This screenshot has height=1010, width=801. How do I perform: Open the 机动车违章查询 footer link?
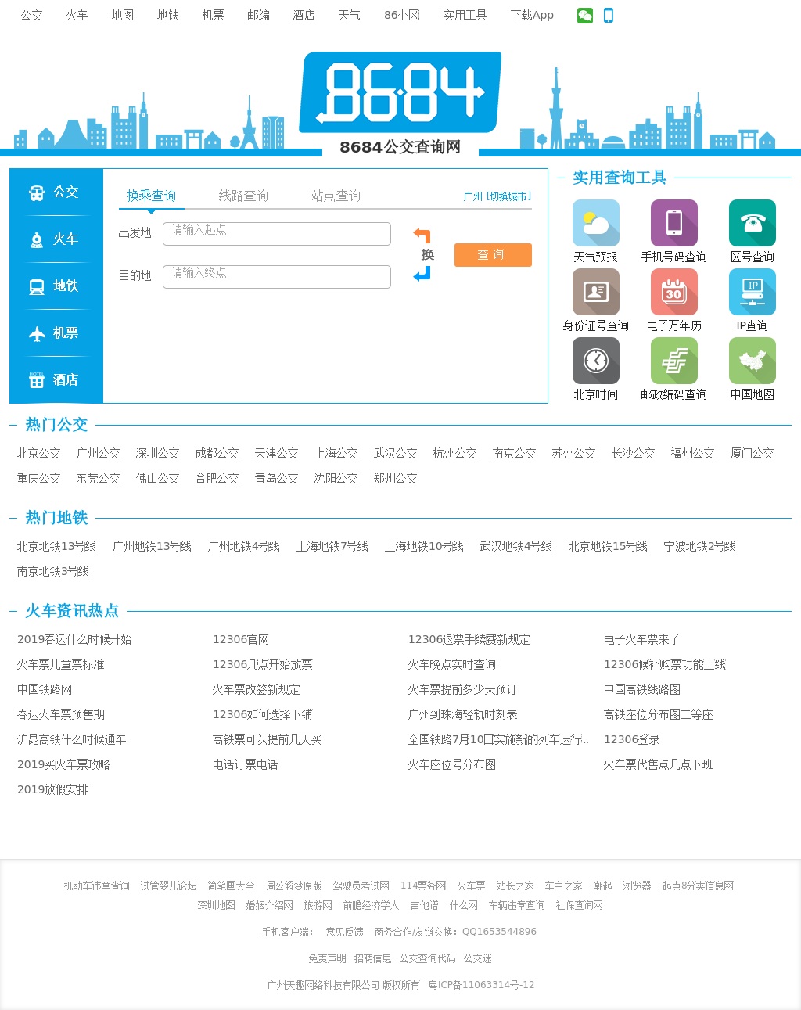[97, 886]
